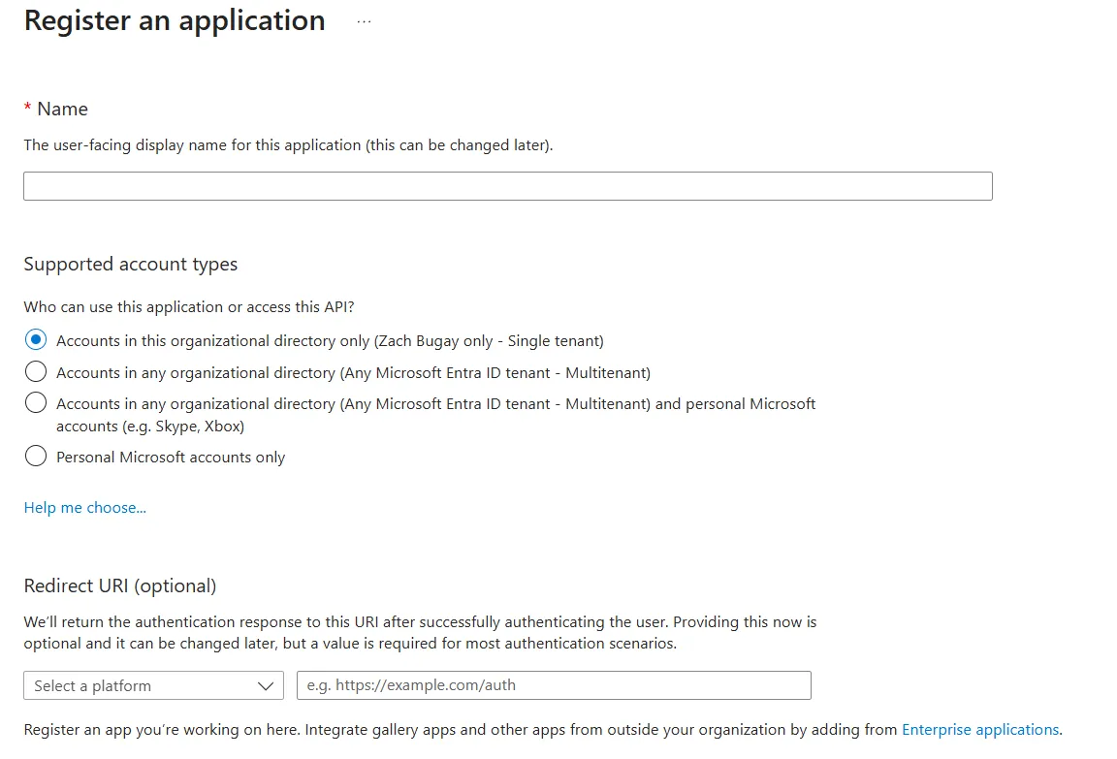The height and width of the screenshot is (759, 1117).
Task: Open the Help me choose link
Action: click(x=84, y=507)
